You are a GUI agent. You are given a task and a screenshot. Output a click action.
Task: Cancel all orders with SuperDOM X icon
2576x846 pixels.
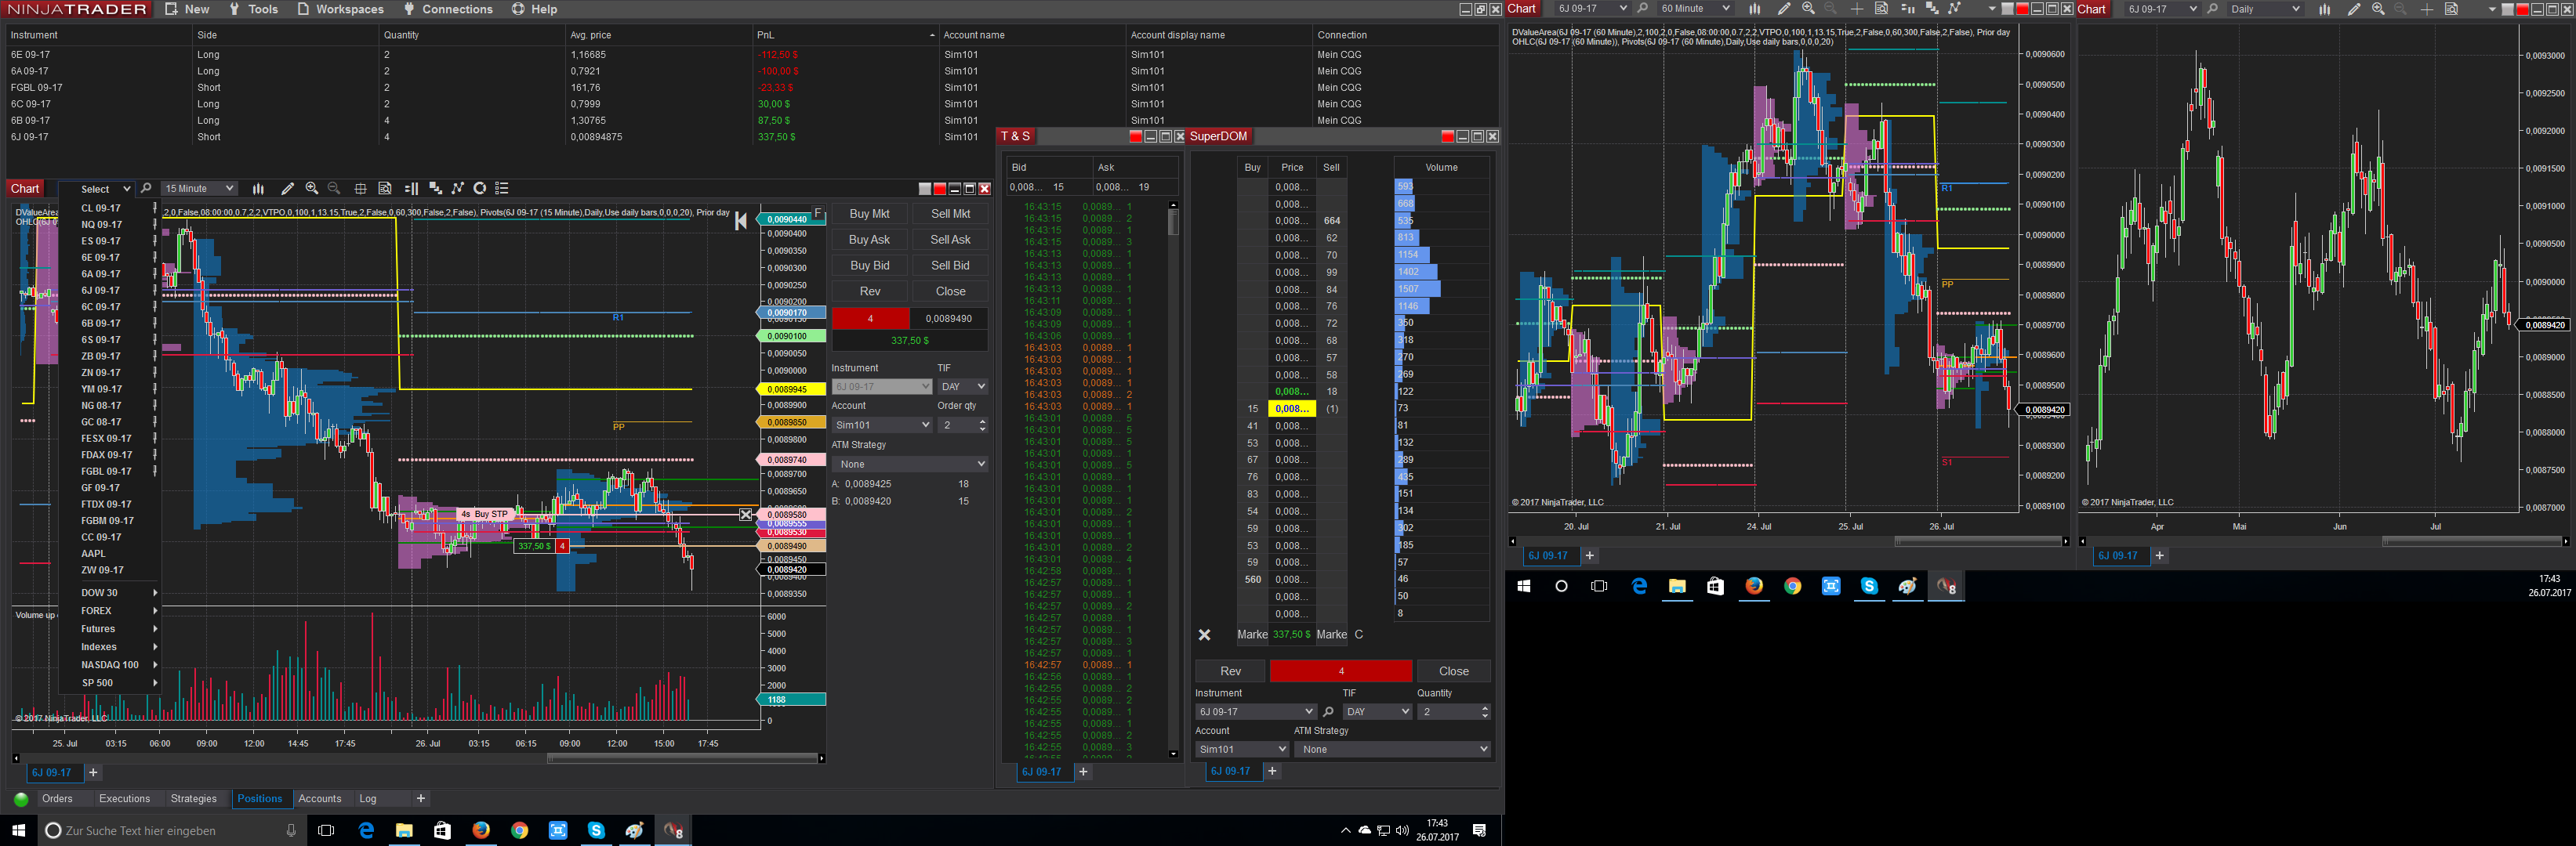[1205, 634]
